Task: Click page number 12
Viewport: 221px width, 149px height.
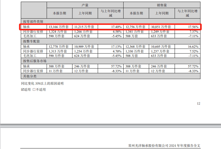Action: point(198,103)
